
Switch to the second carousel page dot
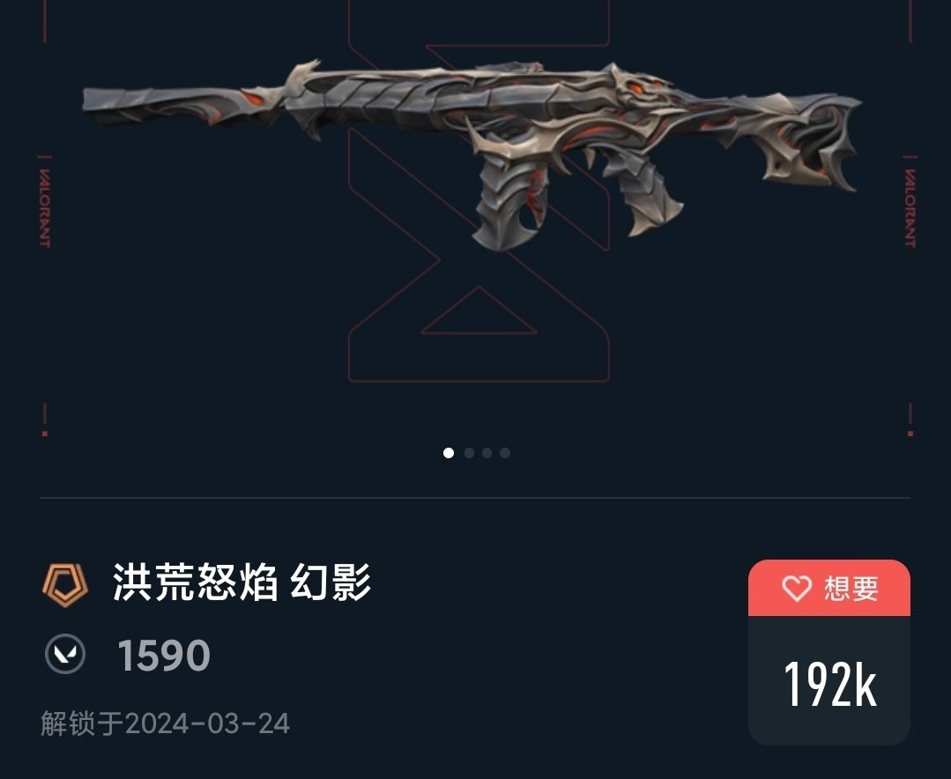(x=469, y=453)
